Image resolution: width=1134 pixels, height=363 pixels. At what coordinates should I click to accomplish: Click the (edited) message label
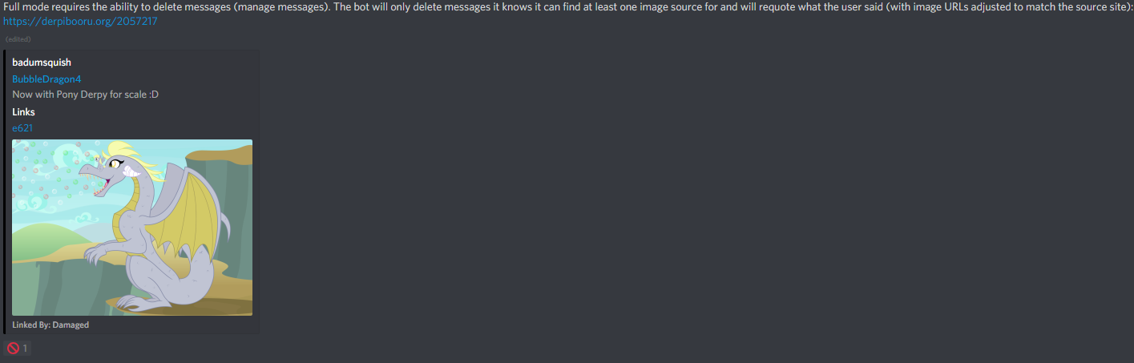tap(18, 39)
